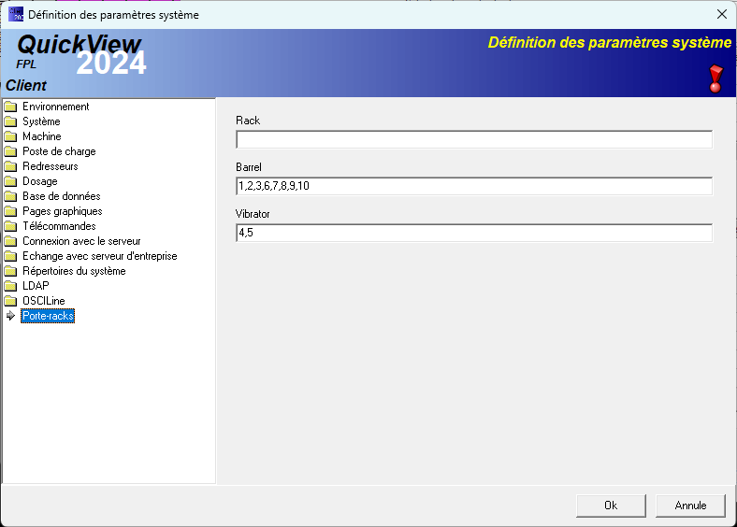Click the Poste de charge folder icon
Viewport: 737px width, 527px height.
[10, 151]
